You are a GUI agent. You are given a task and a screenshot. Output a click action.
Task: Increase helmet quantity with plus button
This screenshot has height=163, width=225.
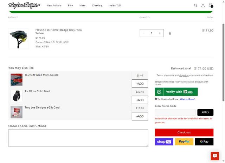click(x=160, y=33)
